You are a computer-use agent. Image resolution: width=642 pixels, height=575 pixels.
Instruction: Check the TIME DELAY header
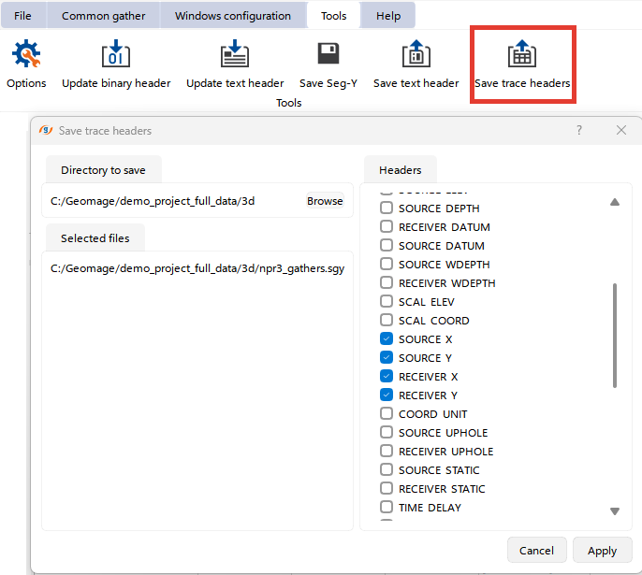pos(387,507)
